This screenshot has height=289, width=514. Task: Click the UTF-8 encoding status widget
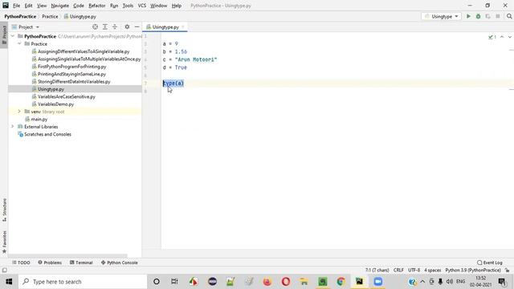pyautogui.click(x=414, y=271)
